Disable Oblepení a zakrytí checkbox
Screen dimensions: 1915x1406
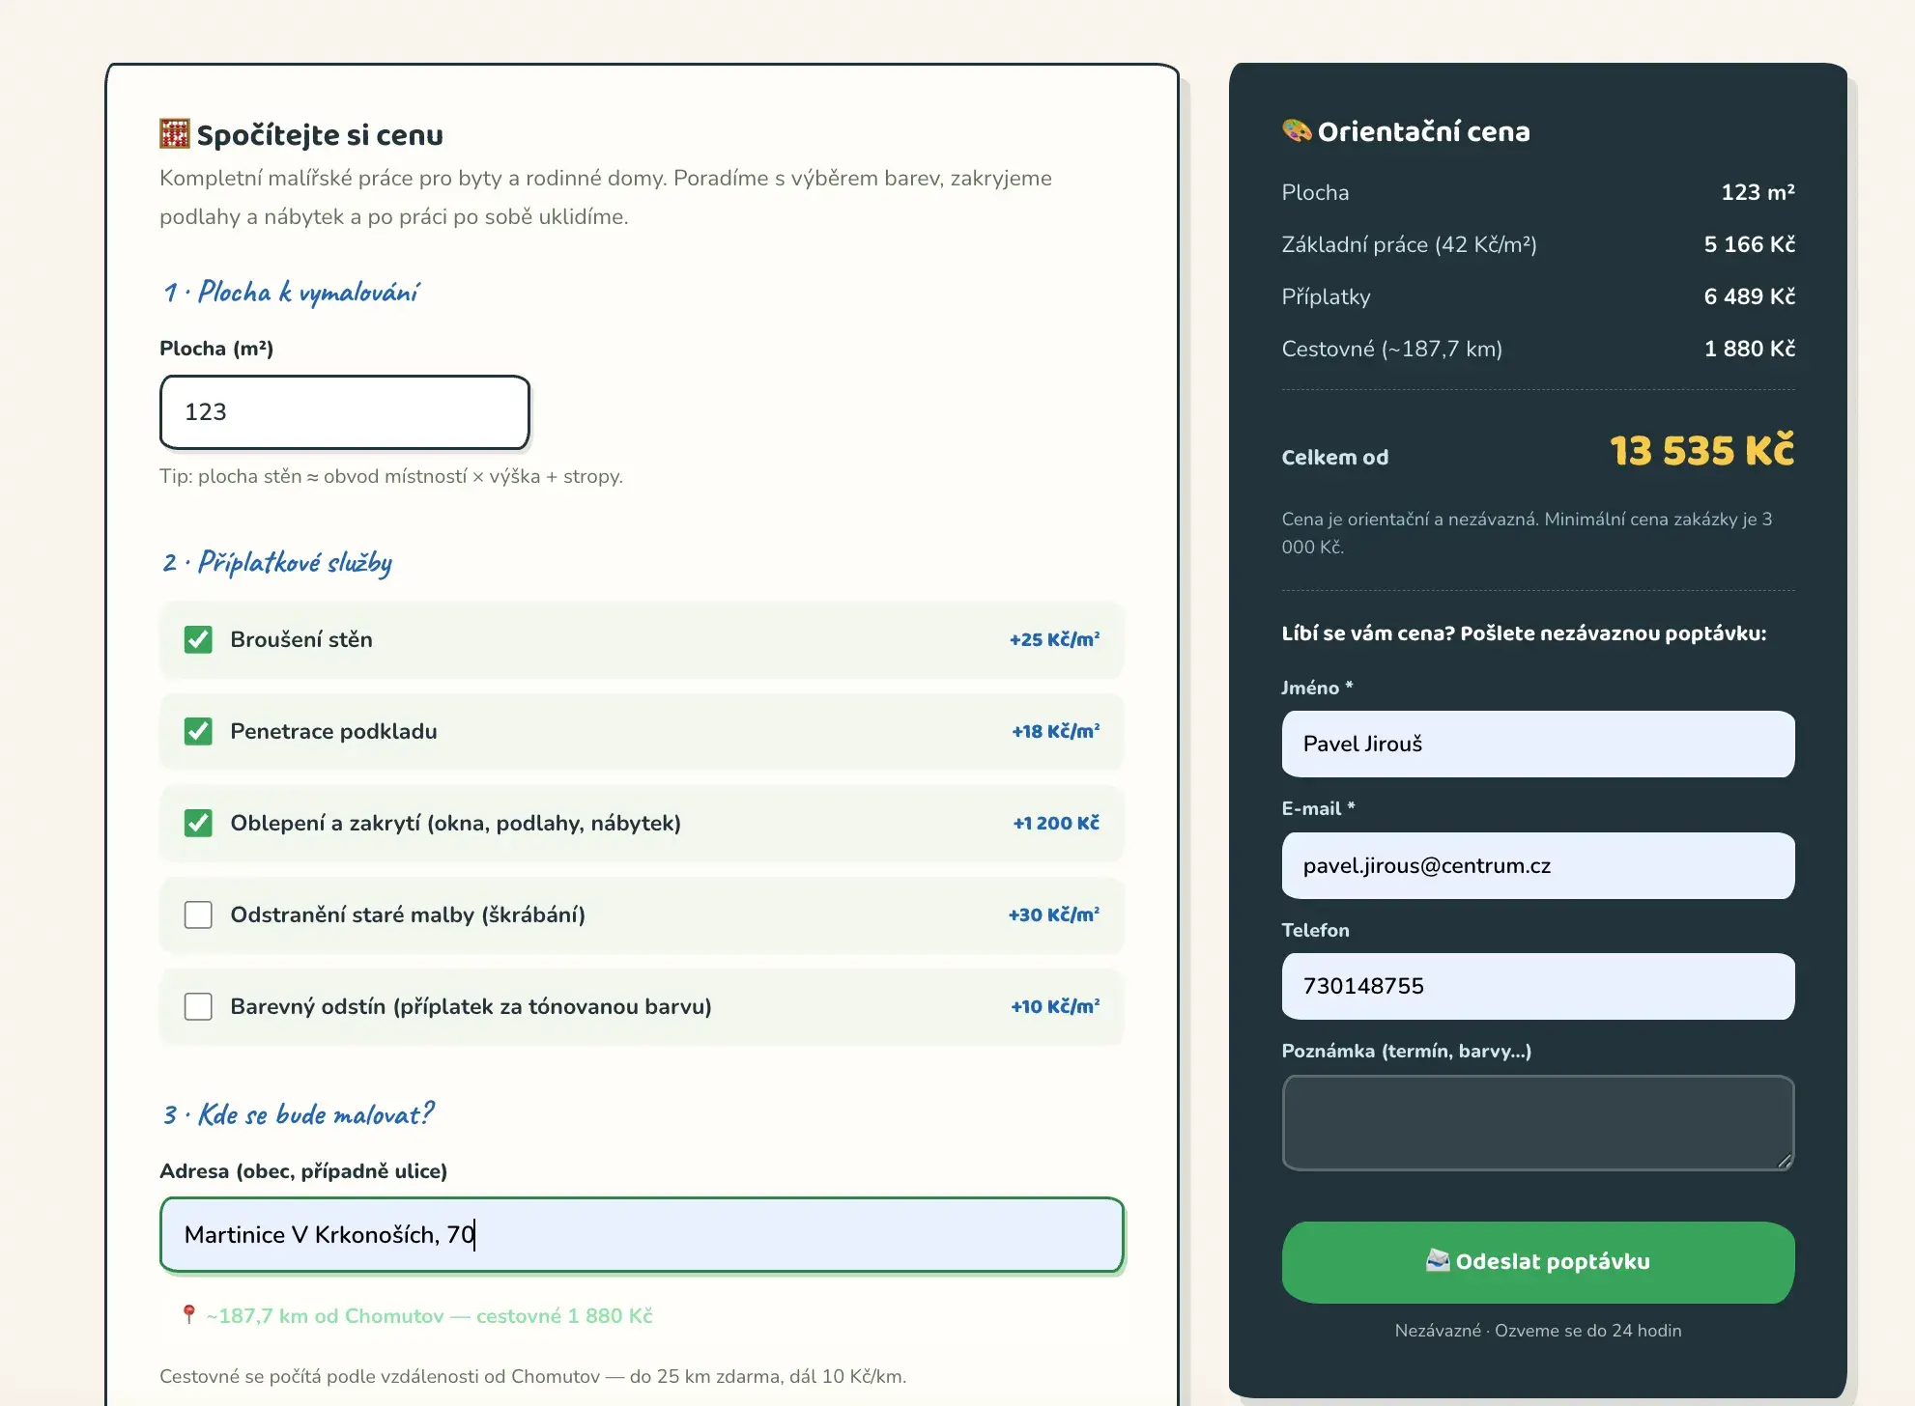click(198, 823)
